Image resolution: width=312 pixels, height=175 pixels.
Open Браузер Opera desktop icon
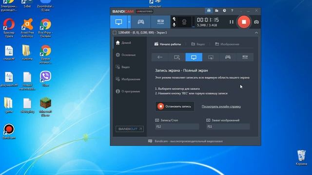9,28
